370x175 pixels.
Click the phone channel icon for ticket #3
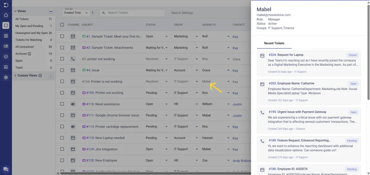click(73, 59)
